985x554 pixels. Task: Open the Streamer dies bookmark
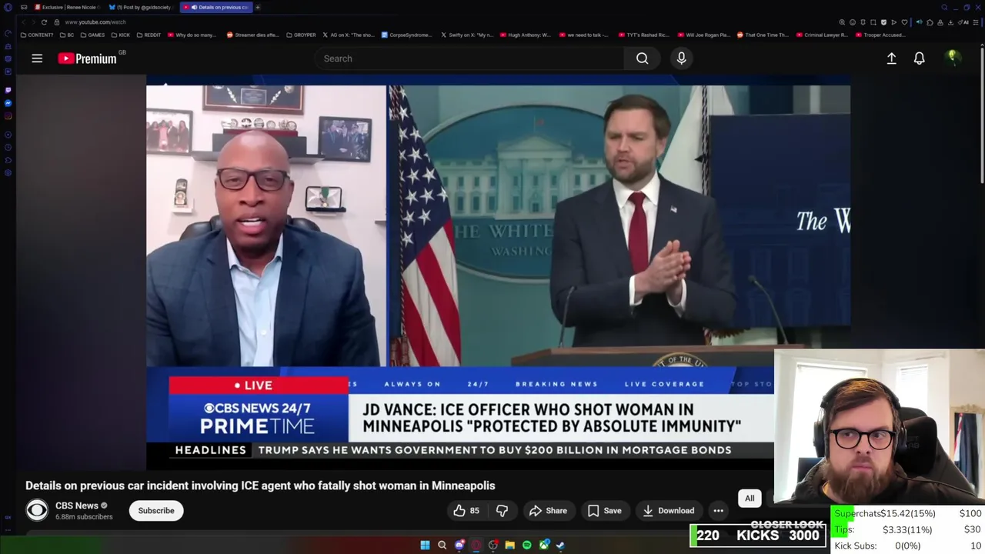click(x=252, y=35)
